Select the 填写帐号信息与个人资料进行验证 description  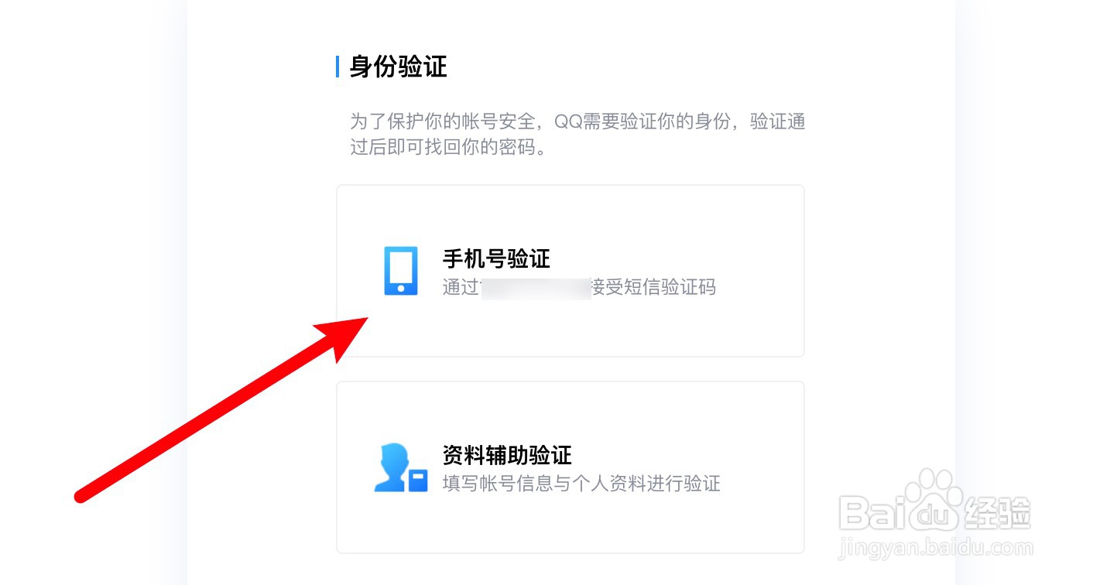click(x=581, y=484)
